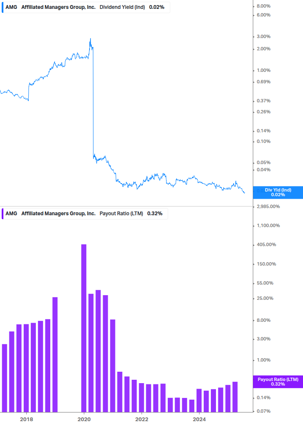Click the 1.00% payout ratio axis value
This screenshot has width=303, height=425.
pyautogui.click(x=263, y=360)
